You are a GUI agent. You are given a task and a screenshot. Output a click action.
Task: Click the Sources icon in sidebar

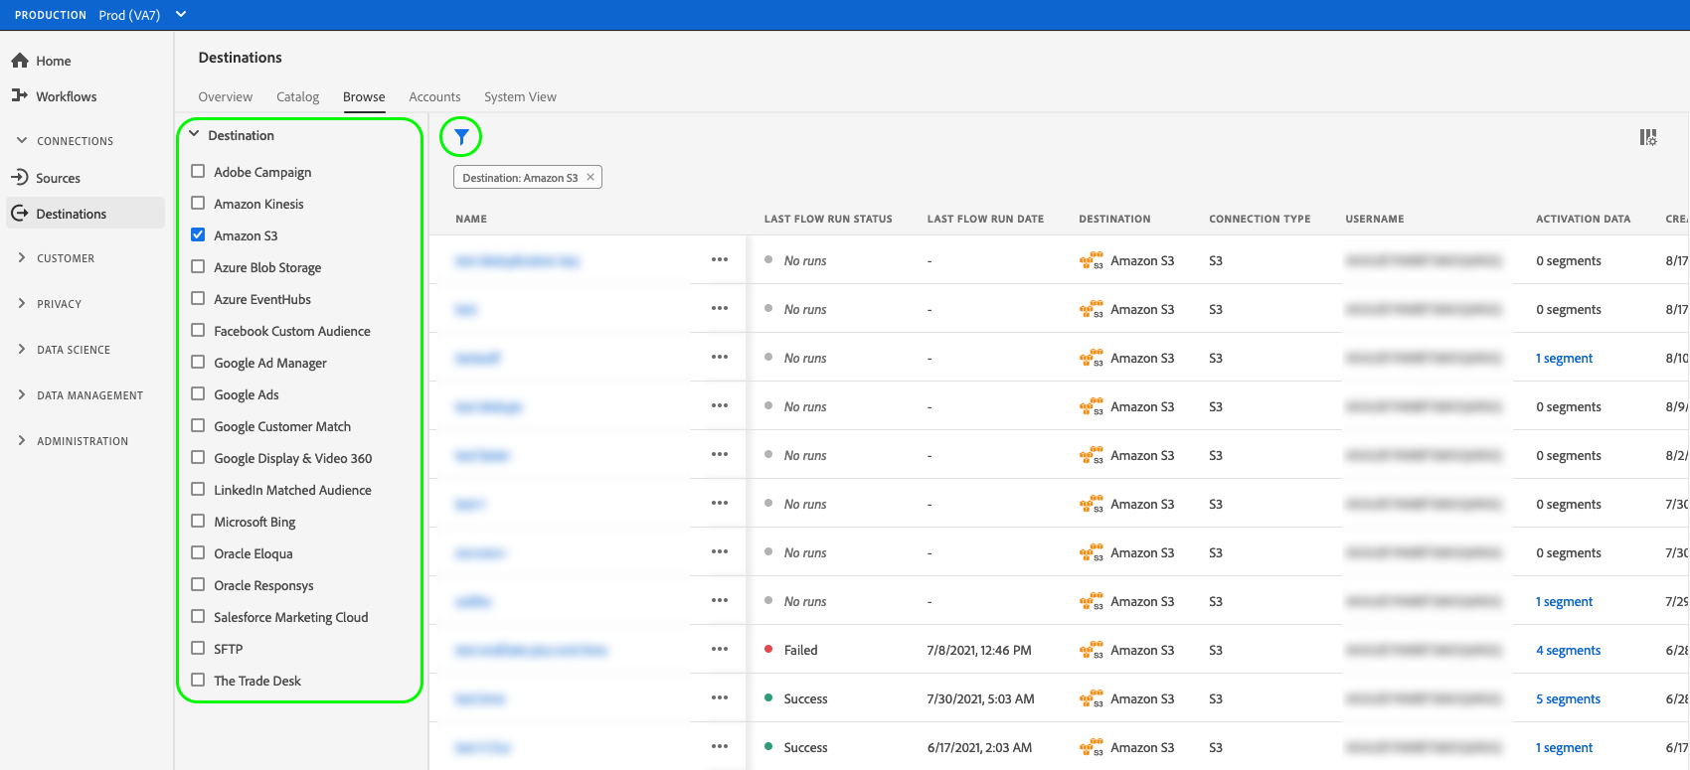pyautogui.click(x=20, y=178)
